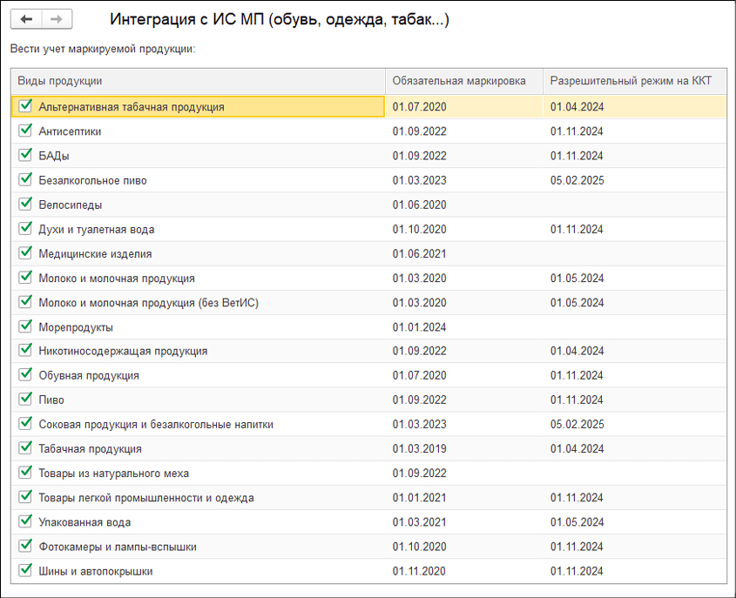The width and height of the screenshot is (736, 598).
Task: Disable the Безалкогольное пиво checkbox
Action: (x=25, y=179)
